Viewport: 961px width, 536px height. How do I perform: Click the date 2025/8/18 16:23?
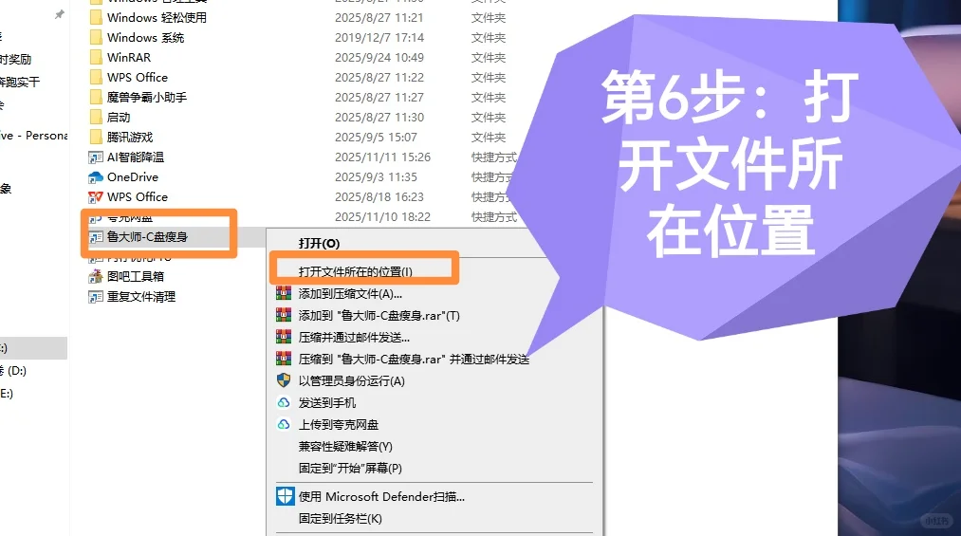point(379,196)
